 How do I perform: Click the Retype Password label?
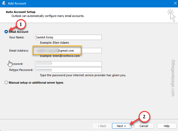tap(21, 70)
